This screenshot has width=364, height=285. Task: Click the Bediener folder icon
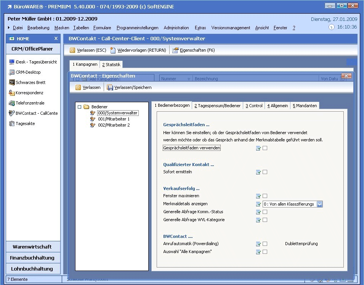87,107
